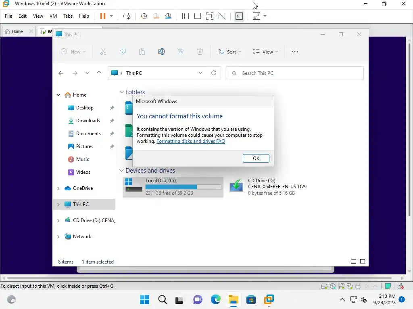Open the VMware View menu
413x309 pixels.
38,16
